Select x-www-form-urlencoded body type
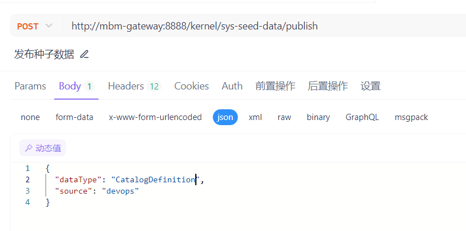This screenshot has width=466, height=231. pos(155,117)
